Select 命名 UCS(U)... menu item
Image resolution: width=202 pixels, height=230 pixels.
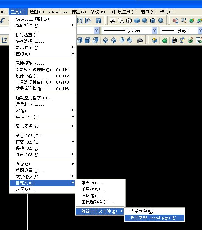(43, 136)
